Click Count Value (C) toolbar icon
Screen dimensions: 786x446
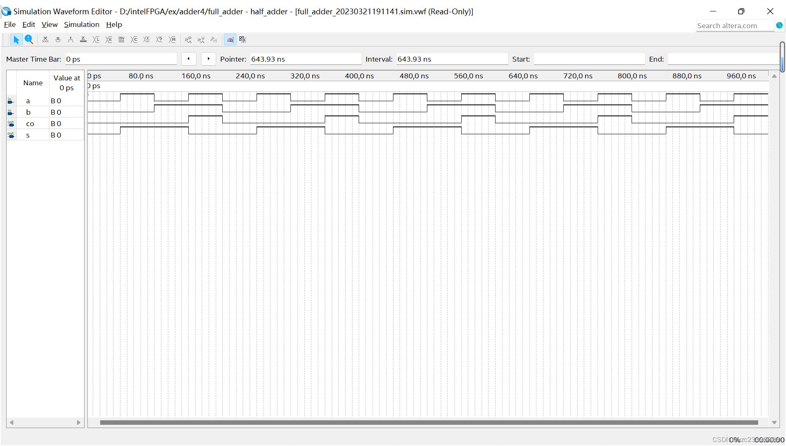pyautogui.click(x=134, y=40)
